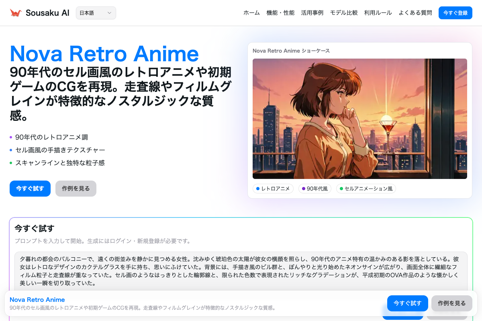Image resolution: width=482 pixels, height=321 pixels.
Task: Click the Nova Retro Anime link in bottom bar
Action: point(37,300)
